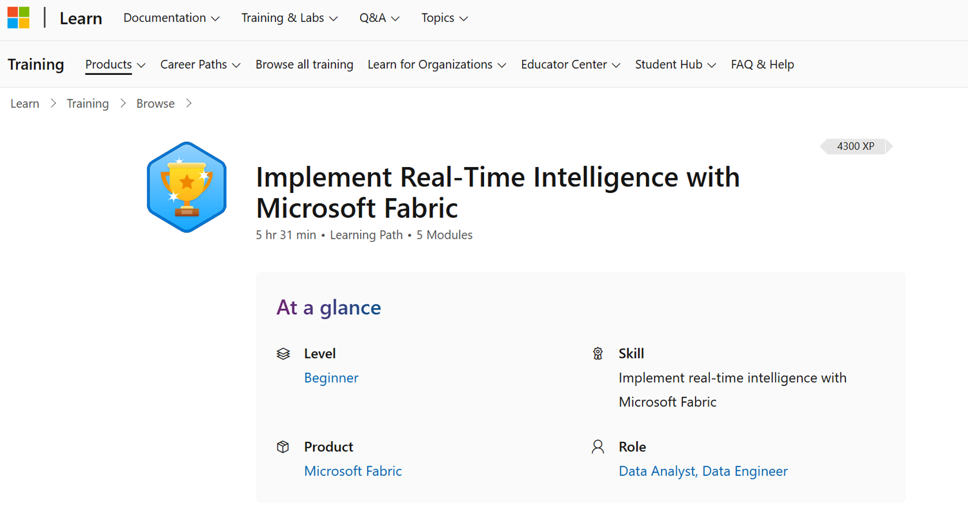Expand the Educator Center menu

pyautogui.click(x=571, y=64)
